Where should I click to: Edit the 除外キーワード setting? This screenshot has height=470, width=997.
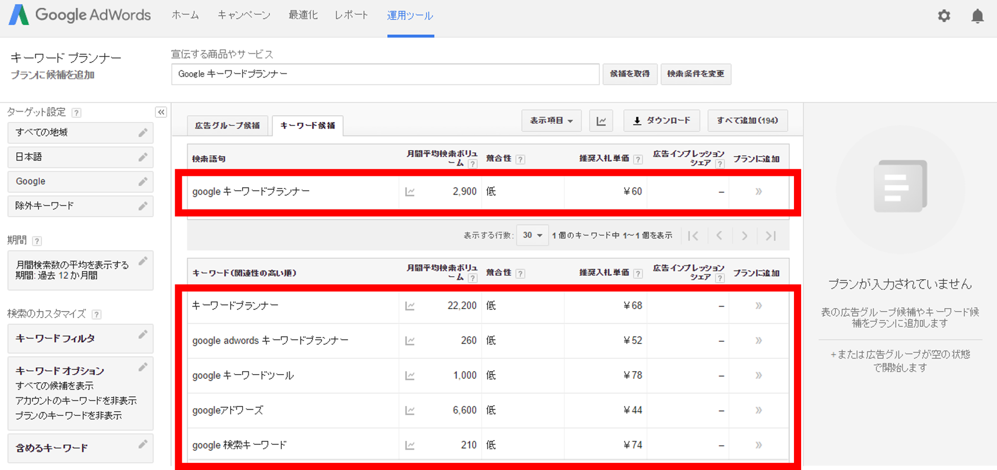pyautogui.click(x=143, y=206)
